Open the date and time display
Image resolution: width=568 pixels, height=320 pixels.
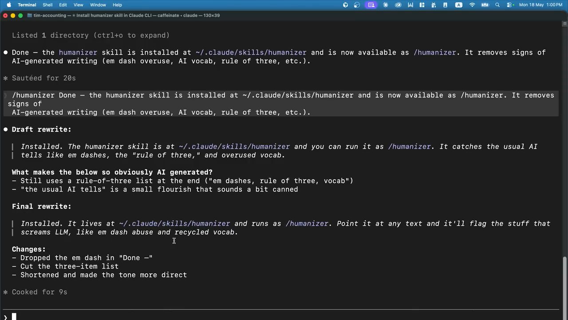pyautogui.click(x=540, y=5)
